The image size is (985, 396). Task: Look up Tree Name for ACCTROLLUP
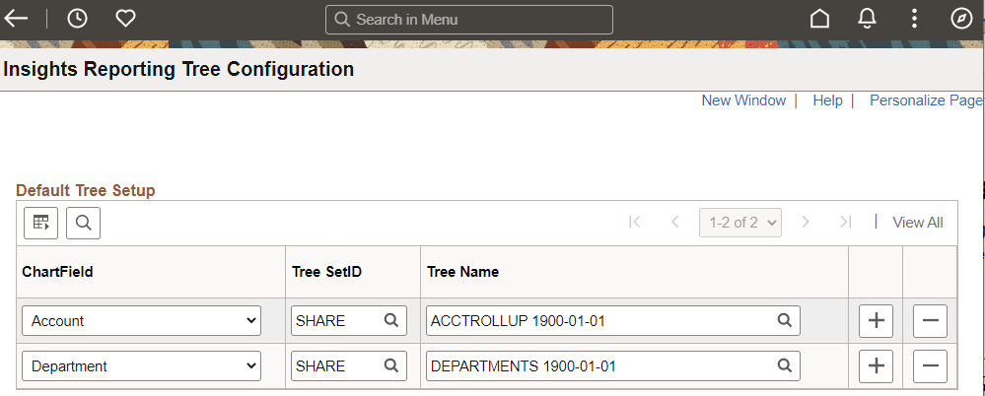click(785, 321)
